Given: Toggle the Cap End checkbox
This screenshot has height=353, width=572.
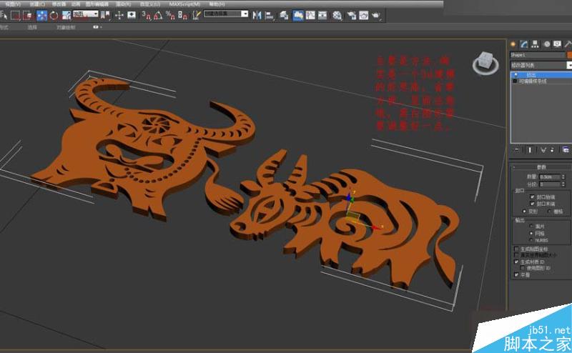Looking at the screenshot, I should coord(532,204).
